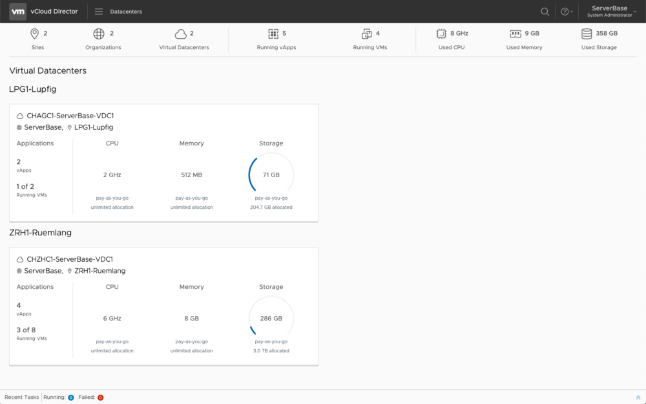This screenshot has width=646, height=404.
Task: Open the CHAGC1-ServerBase-VDC1 datacenter
Action: coord(70,116)
